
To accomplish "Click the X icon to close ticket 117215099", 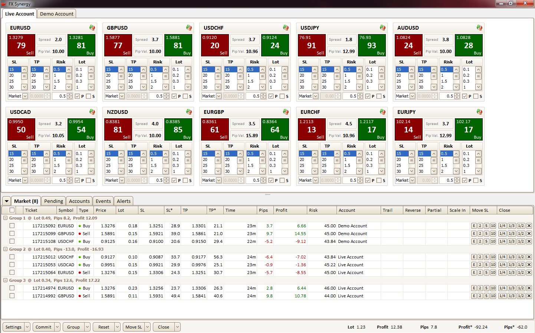I will tap(529, 234).
